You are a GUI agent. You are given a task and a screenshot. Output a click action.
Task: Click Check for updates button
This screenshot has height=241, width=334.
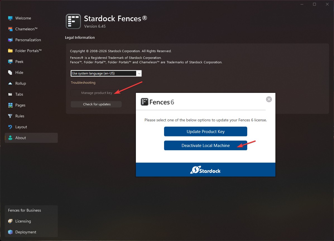click(96, 104)
